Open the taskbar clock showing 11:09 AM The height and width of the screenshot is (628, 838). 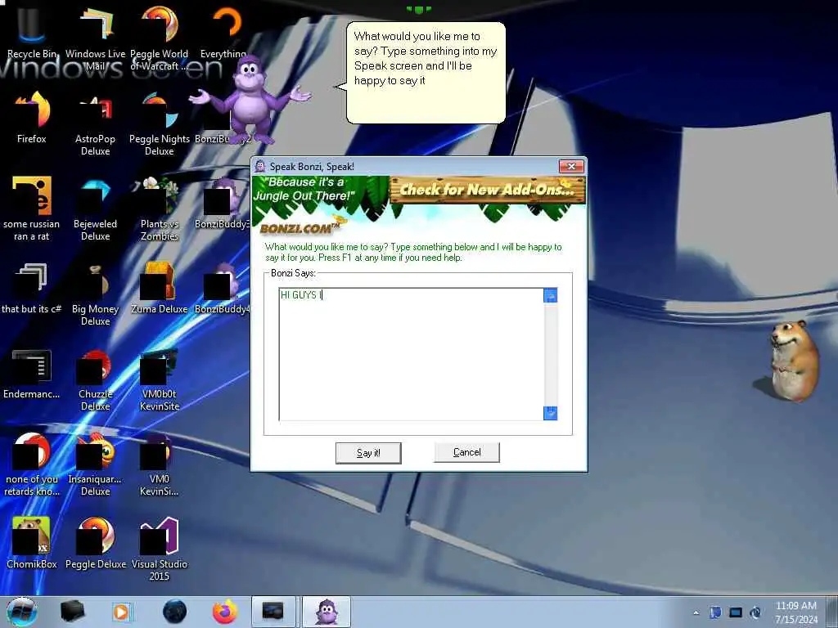[796, 612]
